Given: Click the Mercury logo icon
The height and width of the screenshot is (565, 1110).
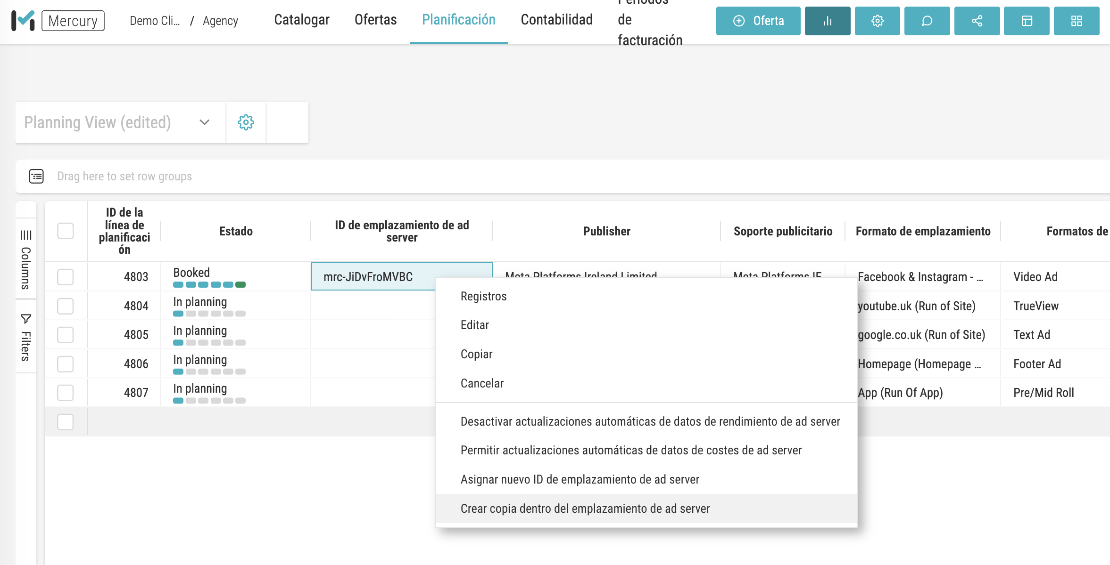Looking at the screenshot, I should [23, 21].
